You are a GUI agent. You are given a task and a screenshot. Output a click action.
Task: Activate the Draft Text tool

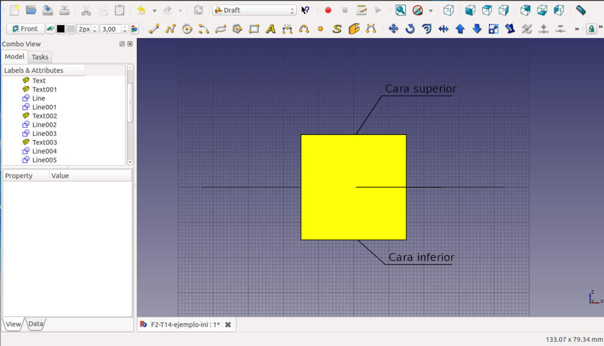pos(271,29)
